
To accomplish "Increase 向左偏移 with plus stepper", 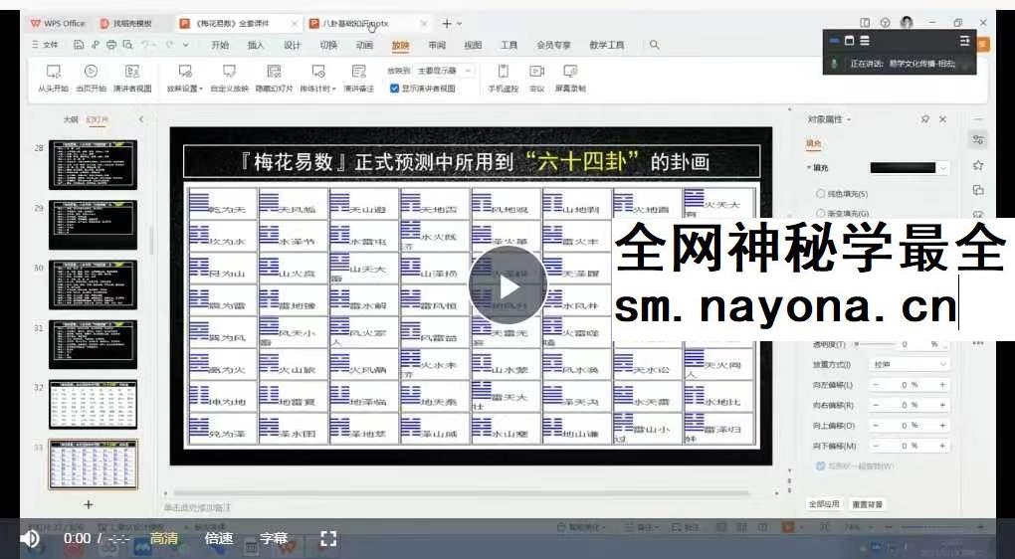I will coord(942,385).
